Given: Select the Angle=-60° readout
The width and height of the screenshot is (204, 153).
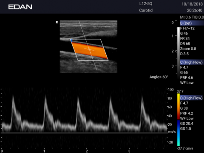Looking at the screenshot, I should [159, 77].
